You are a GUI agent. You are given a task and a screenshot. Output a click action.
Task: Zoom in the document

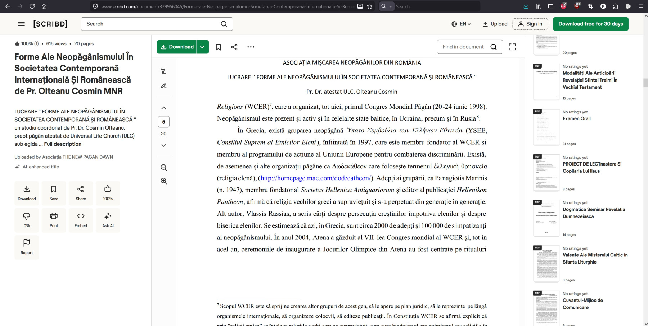coord(164,181)
